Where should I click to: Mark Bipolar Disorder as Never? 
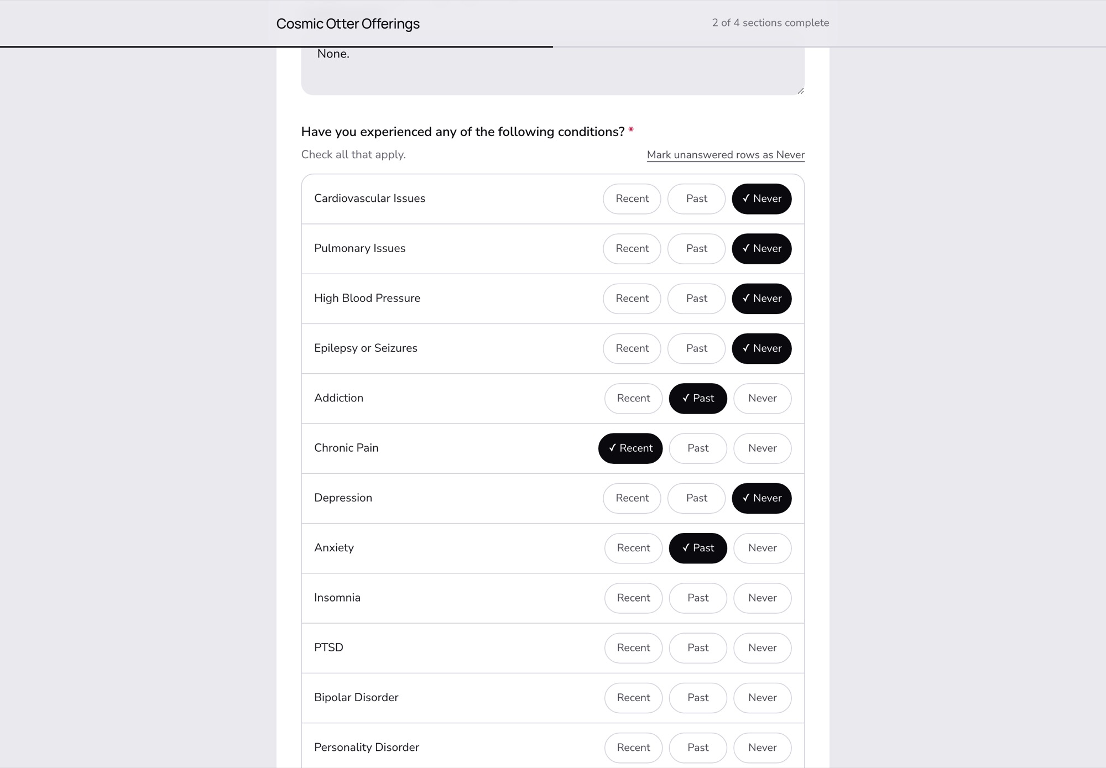tap(762, 697)
